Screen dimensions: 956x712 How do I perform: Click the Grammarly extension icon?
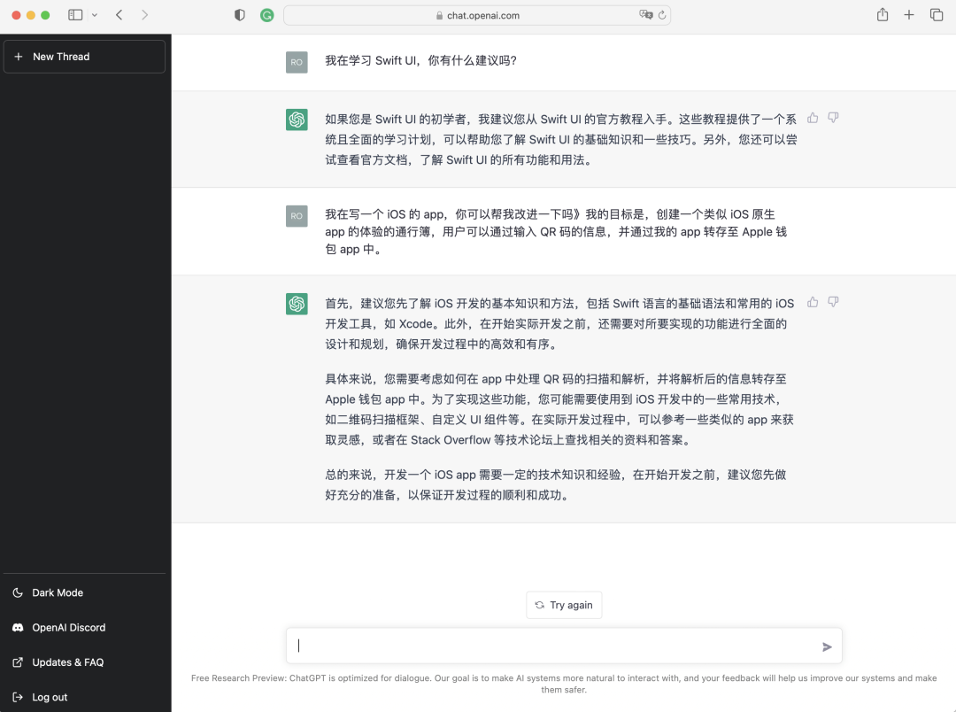pyautogui.click(x=266, y=15)
